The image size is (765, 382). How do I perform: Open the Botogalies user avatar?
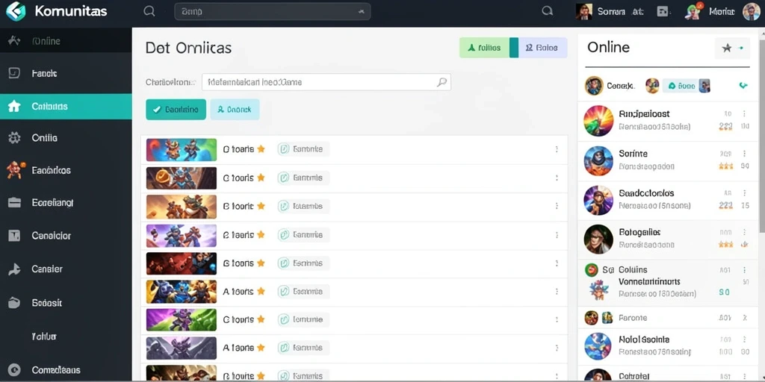[x=598, y=239]
